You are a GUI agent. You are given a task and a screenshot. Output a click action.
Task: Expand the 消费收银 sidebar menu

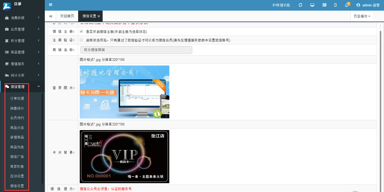tap(22, 18)
